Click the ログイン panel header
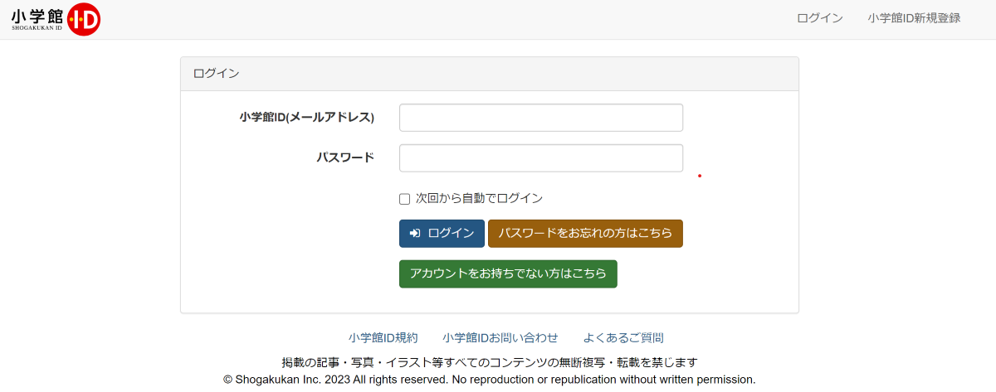996x392 pixels. click(490, 74)
